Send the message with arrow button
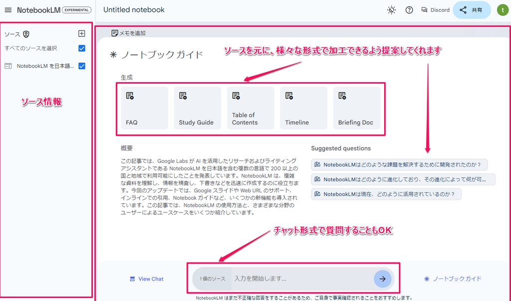511x301 pixels. pyautogui.click(x=383, y=279)
